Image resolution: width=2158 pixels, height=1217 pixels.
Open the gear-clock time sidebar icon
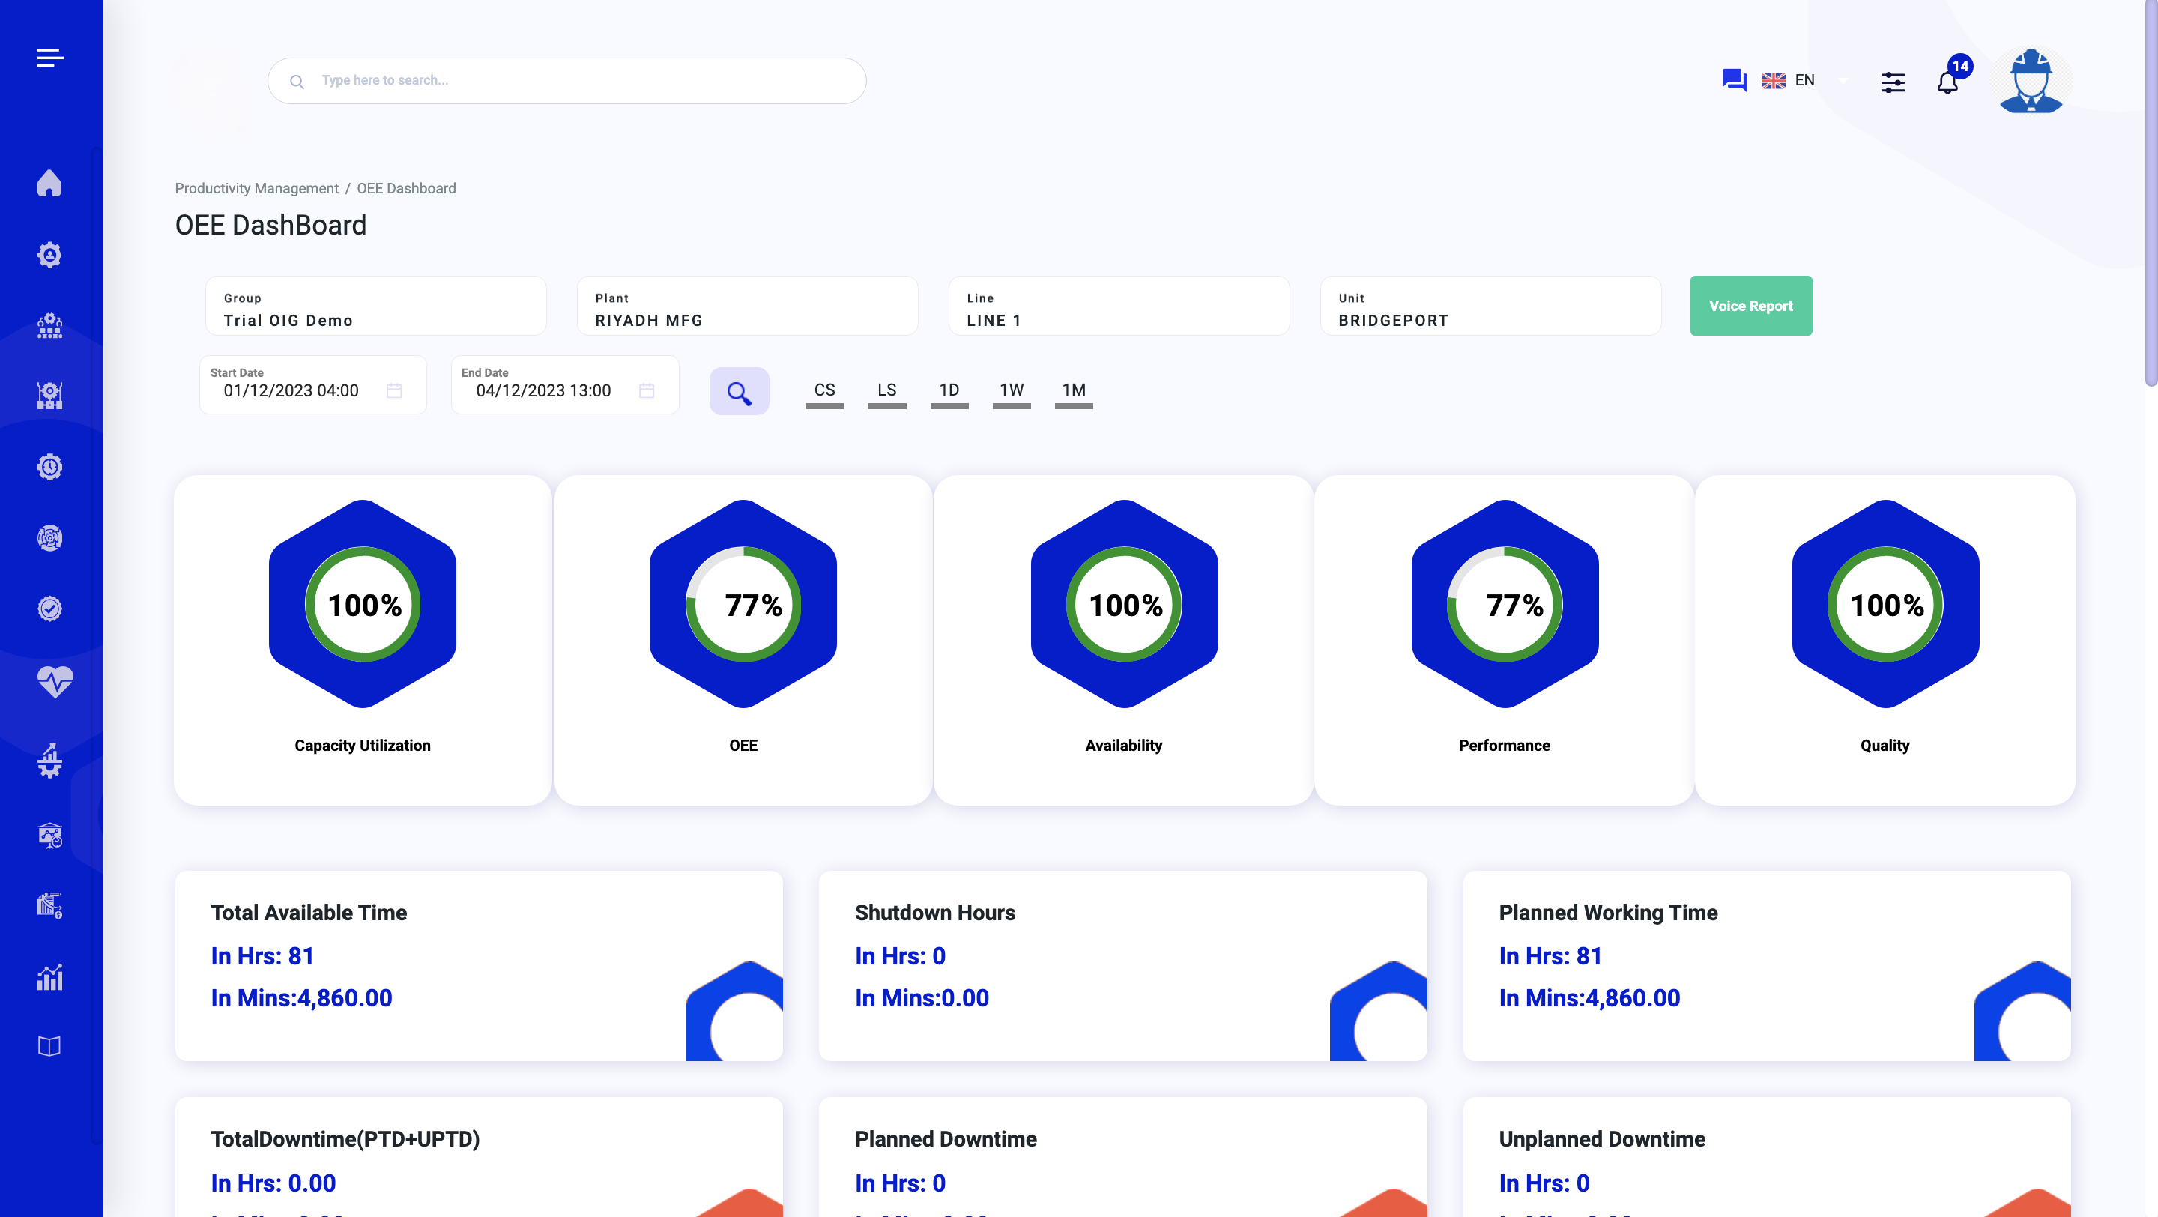tap(49, 467)
